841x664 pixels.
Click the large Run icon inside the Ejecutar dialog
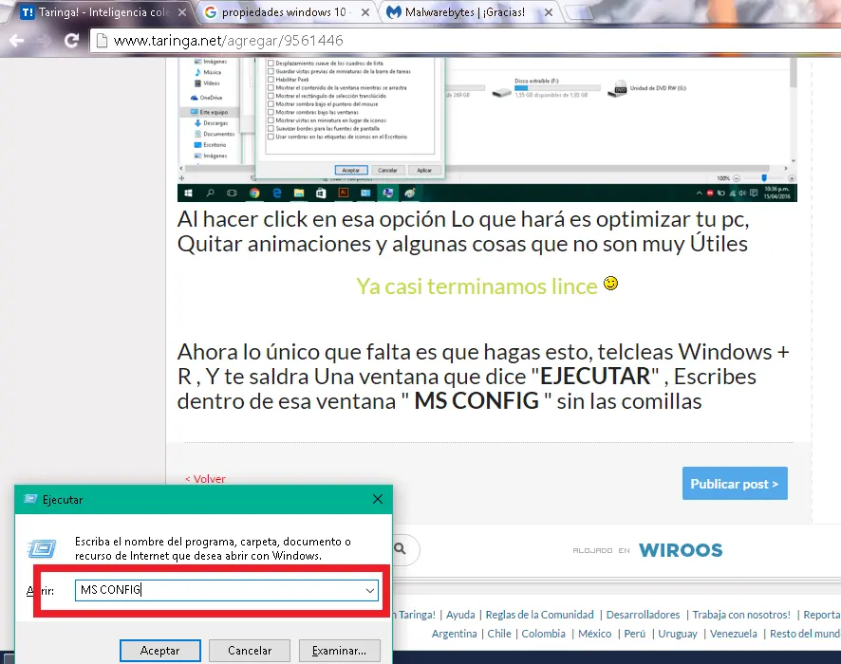pyautogui.click(x=42, y=549)
